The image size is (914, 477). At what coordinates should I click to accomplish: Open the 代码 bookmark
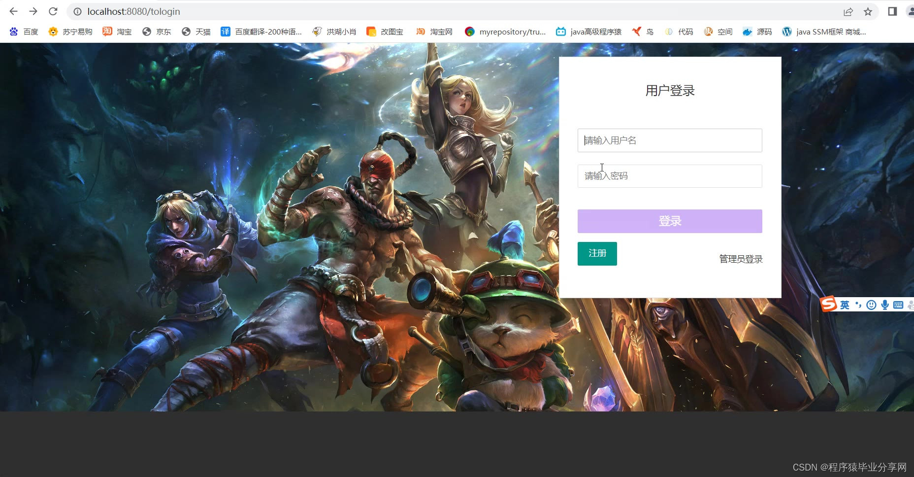point(679,32)
